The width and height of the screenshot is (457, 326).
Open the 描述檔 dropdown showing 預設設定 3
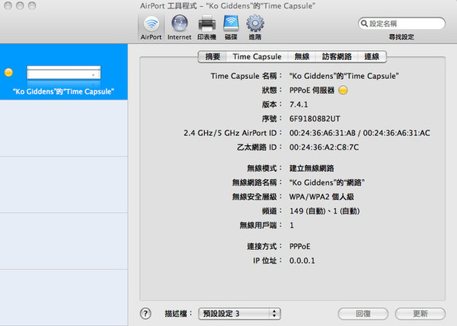coord(239,314)
